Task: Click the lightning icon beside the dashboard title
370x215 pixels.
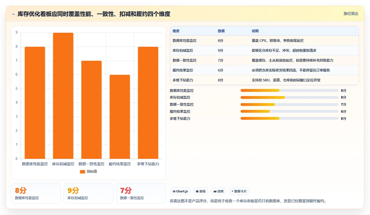Action: point(13,14)
